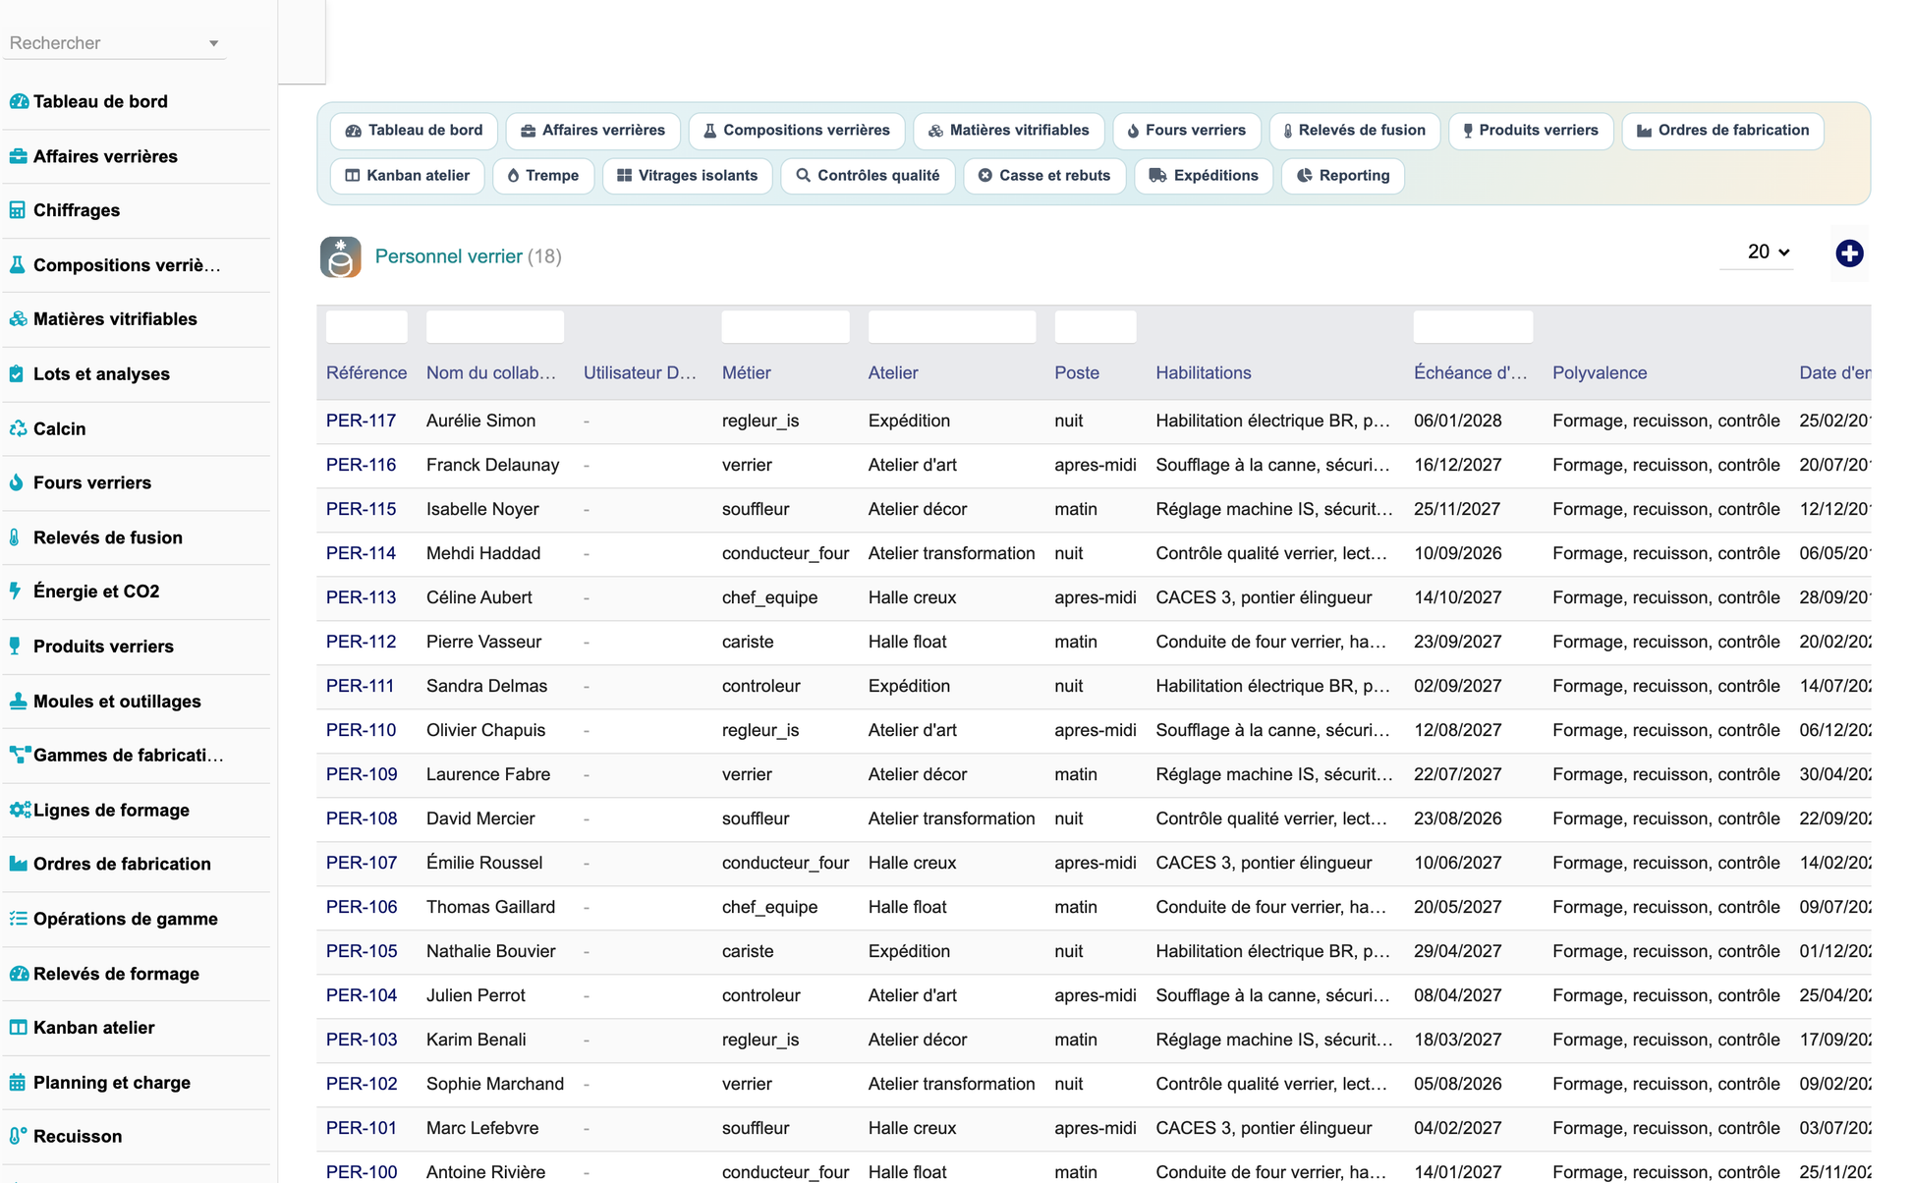This screenshot has height=1183, width=1912.
Task: Click the Kanban atelier sidebar columns icon
Action: tap(18, 1028)
